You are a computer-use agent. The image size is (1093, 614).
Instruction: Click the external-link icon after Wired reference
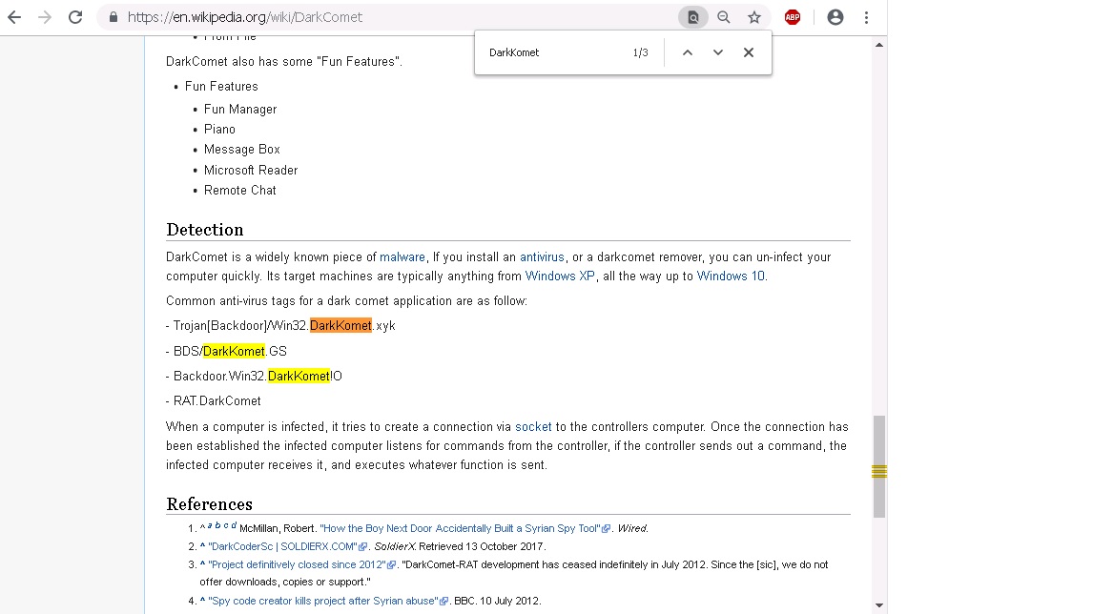(x=607, y=529)
